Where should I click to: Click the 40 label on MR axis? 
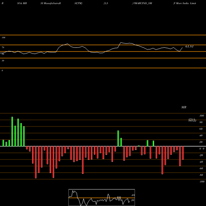pos(201,136)
